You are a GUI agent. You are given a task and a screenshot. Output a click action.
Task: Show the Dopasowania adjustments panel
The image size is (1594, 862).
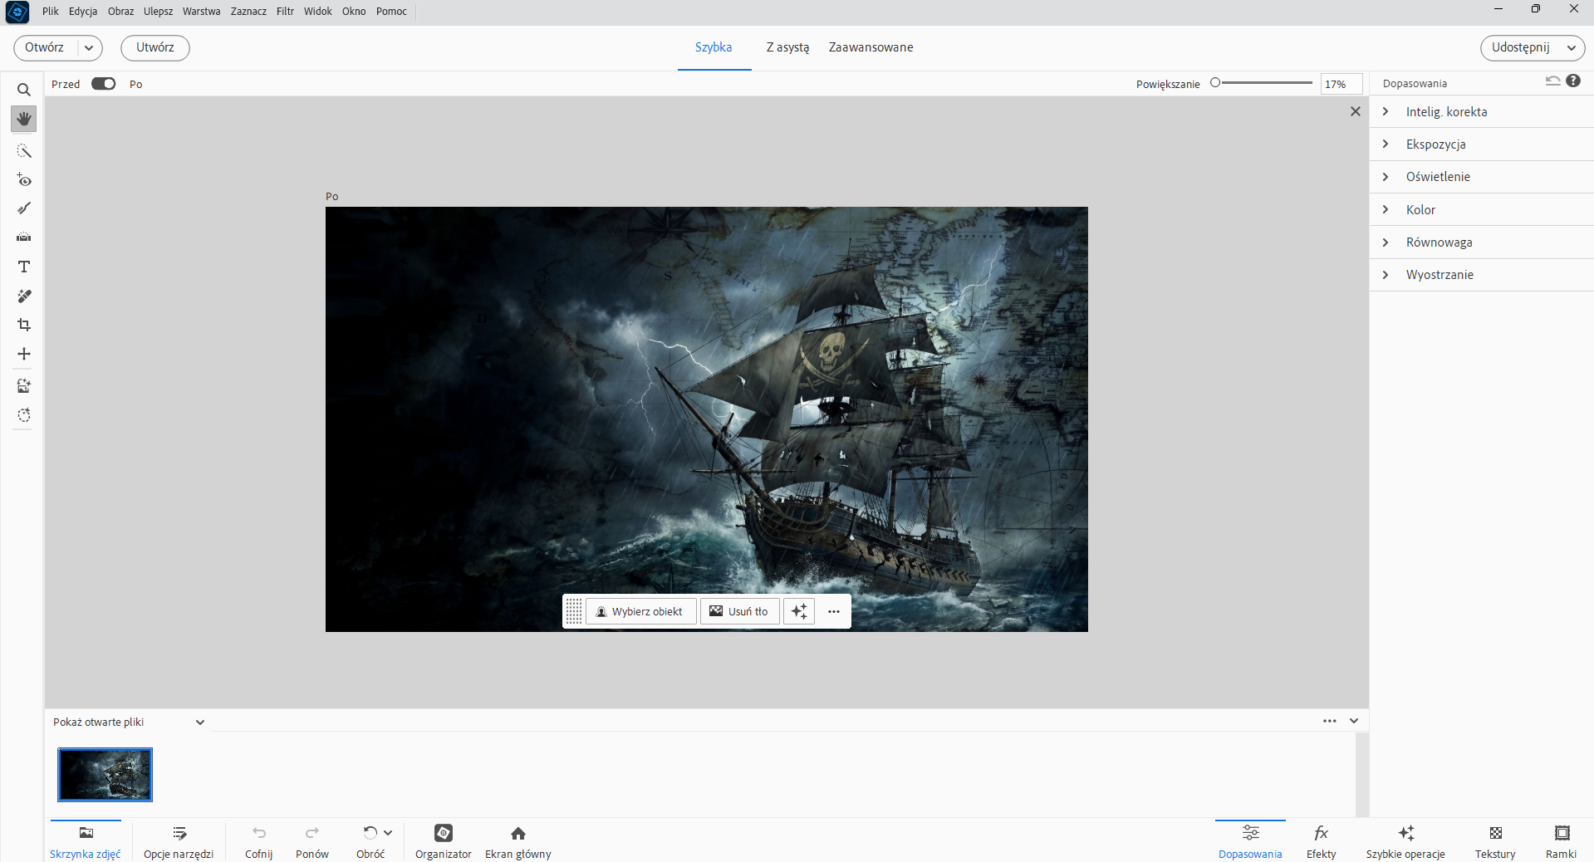click(x=1250, y=841)
